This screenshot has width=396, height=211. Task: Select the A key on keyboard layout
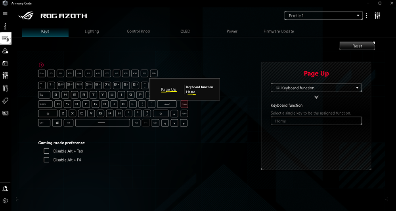(58, 104)
